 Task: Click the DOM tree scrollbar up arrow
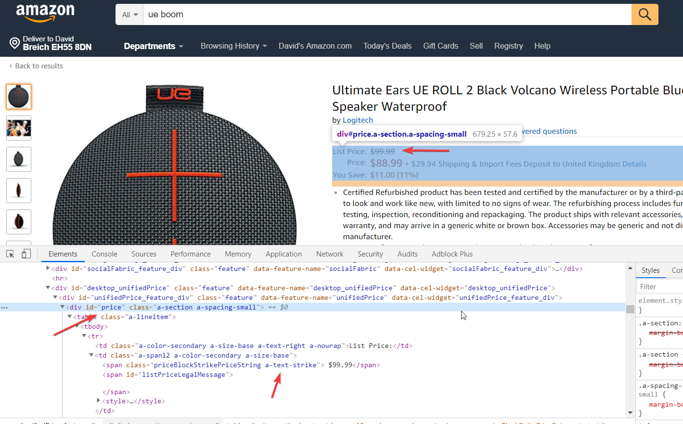point(630,268)
